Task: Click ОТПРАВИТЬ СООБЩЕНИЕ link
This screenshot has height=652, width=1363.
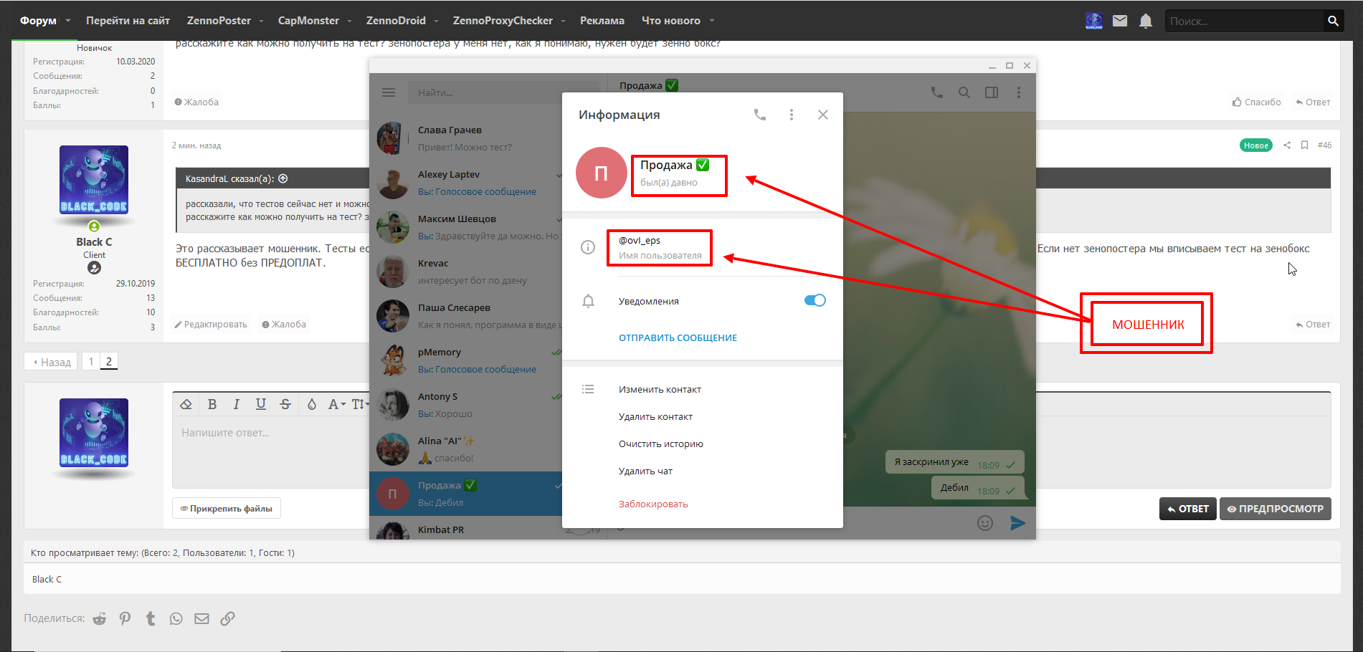Action: [x=678, y=338]
